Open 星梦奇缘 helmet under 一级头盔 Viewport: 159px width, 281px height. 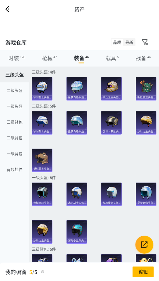[146, 194]
